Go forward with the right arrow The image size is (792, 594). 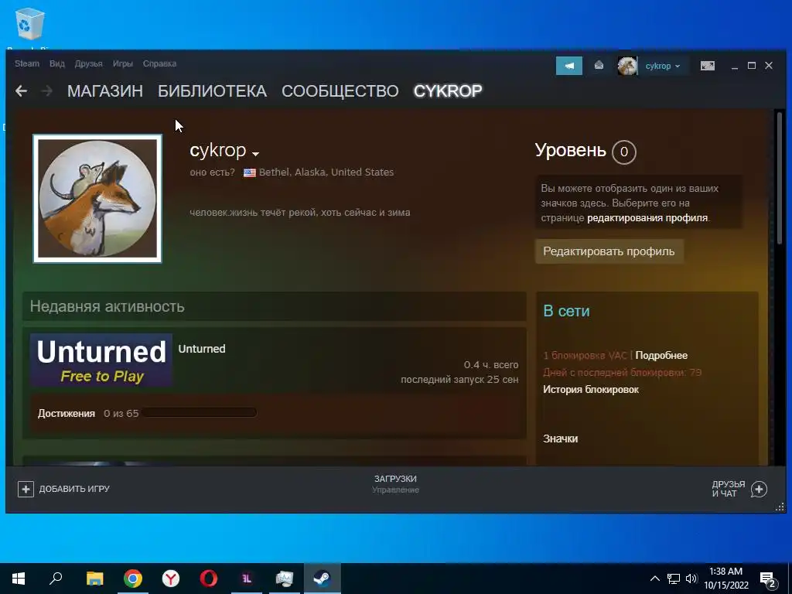click(46, 91)
